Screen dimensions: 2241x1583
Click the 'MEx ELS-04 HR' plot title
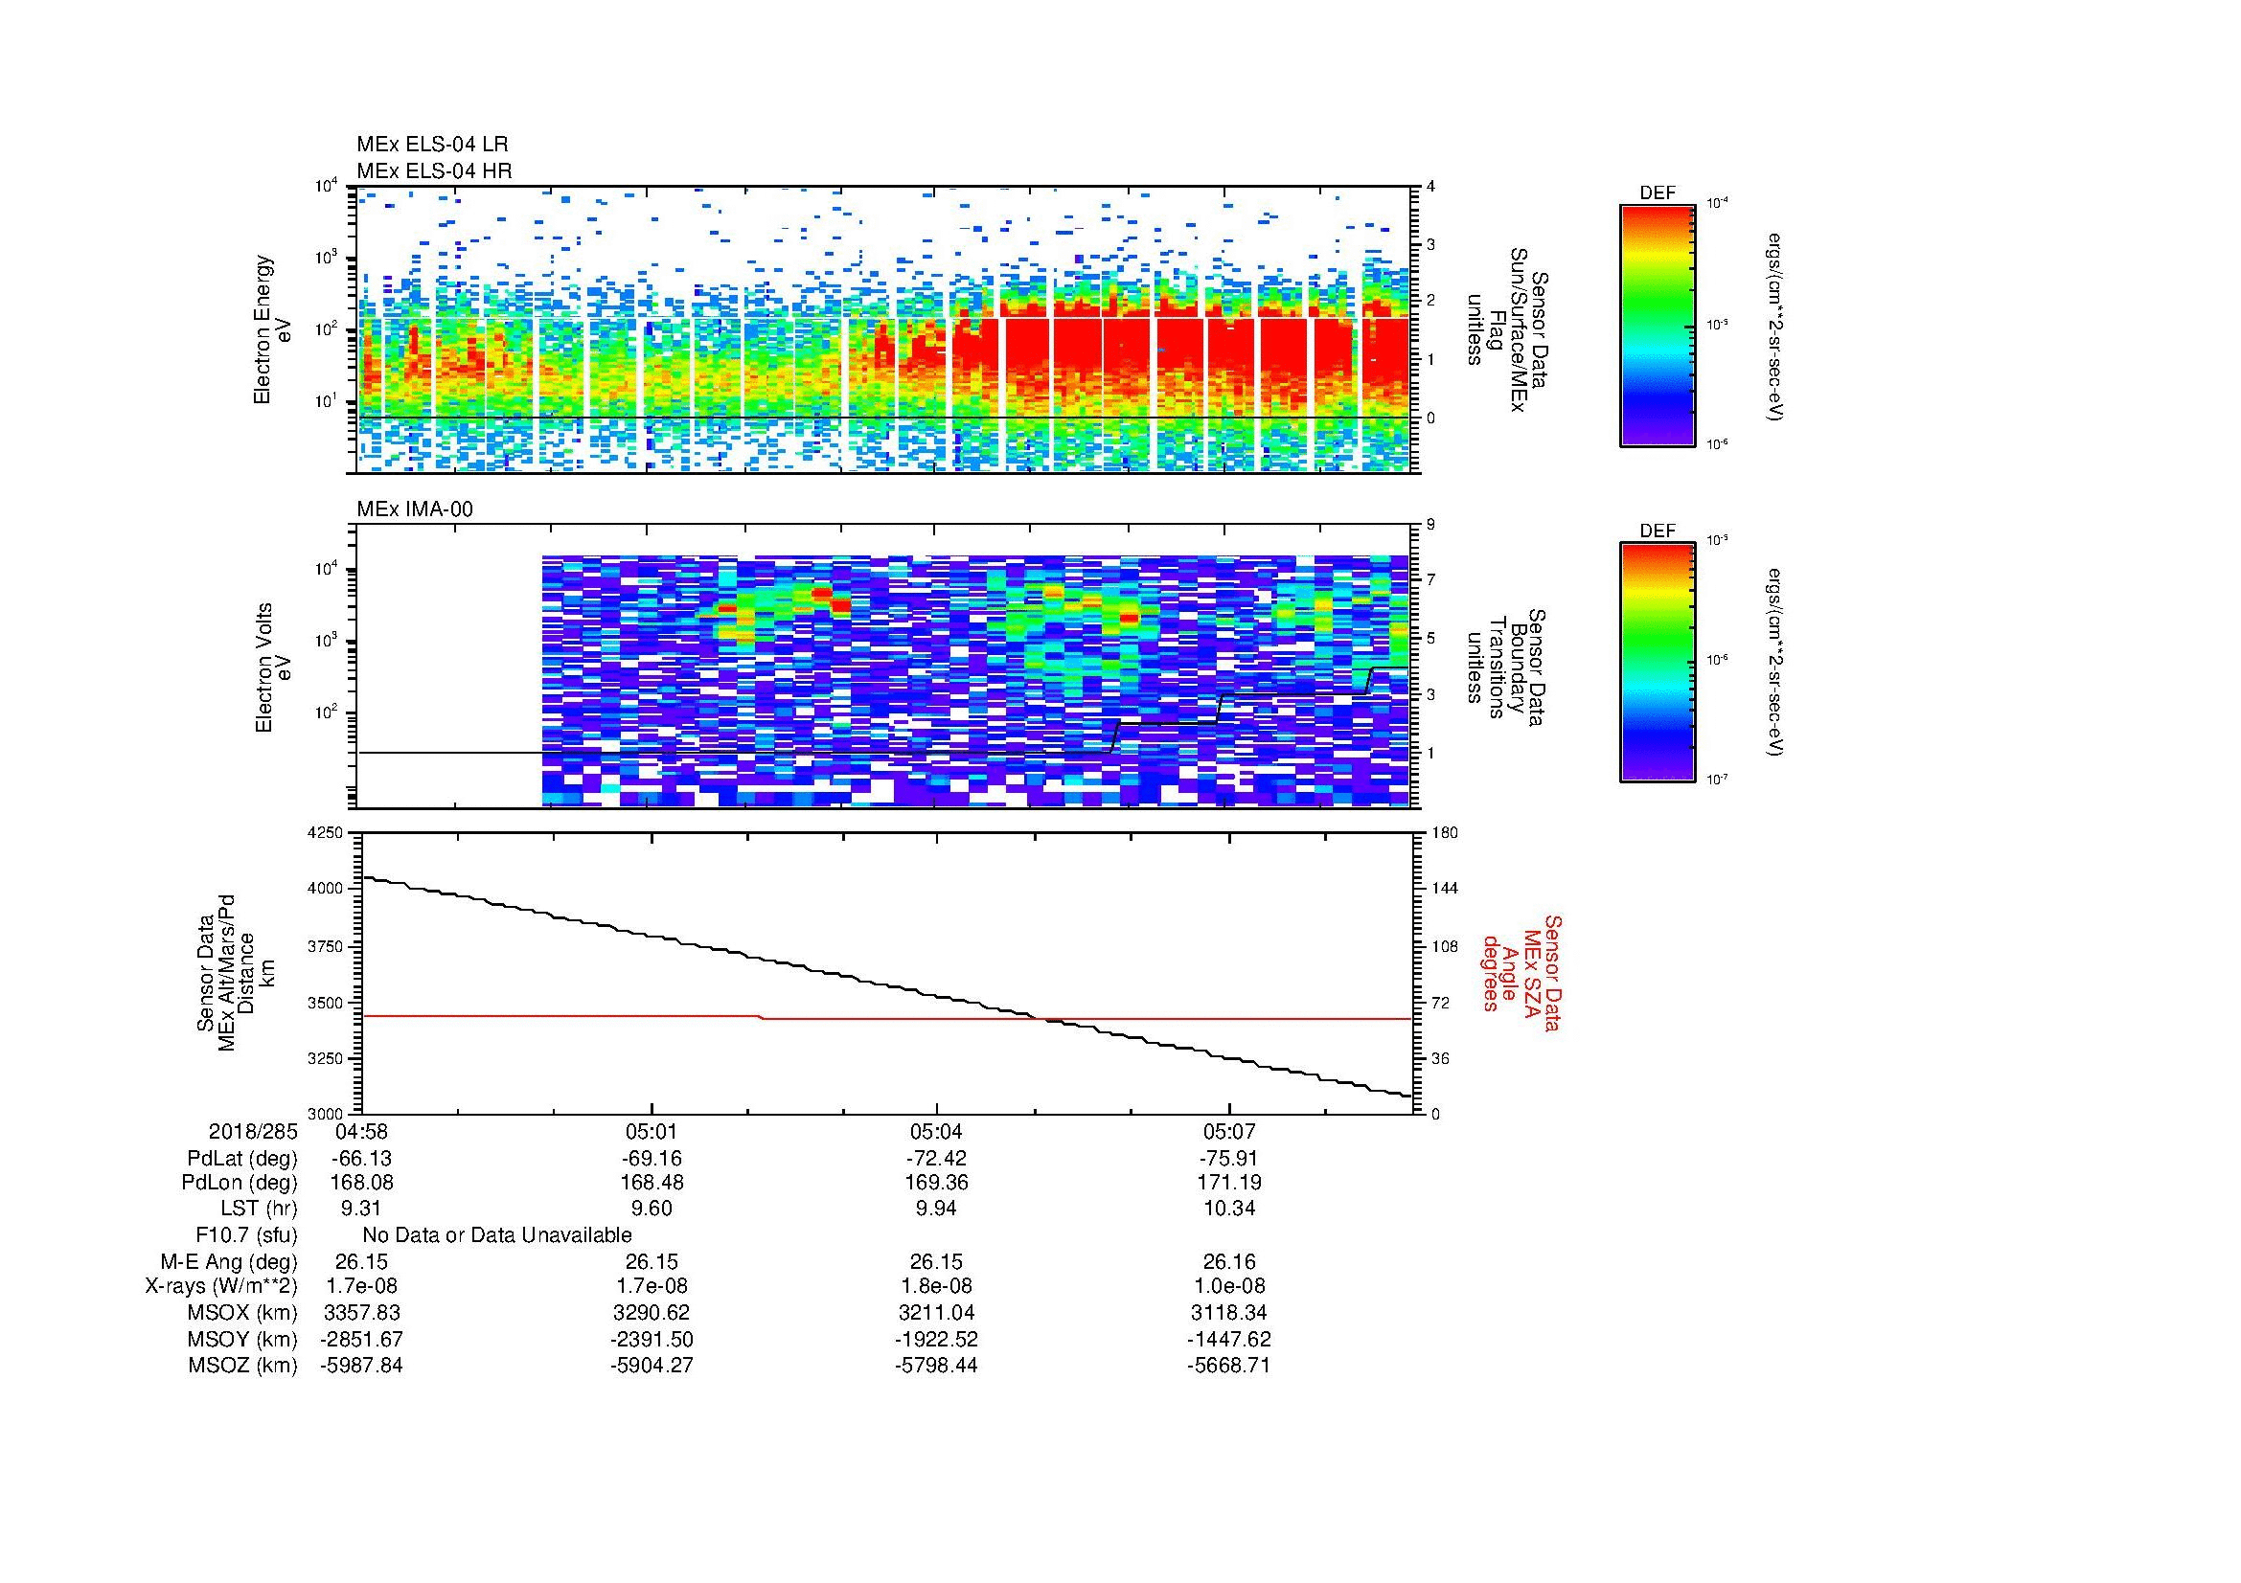[433, 170]
